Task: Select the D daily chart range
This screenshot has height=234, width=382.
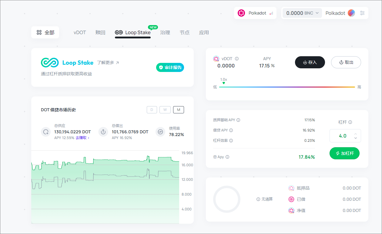Action: 152,110
